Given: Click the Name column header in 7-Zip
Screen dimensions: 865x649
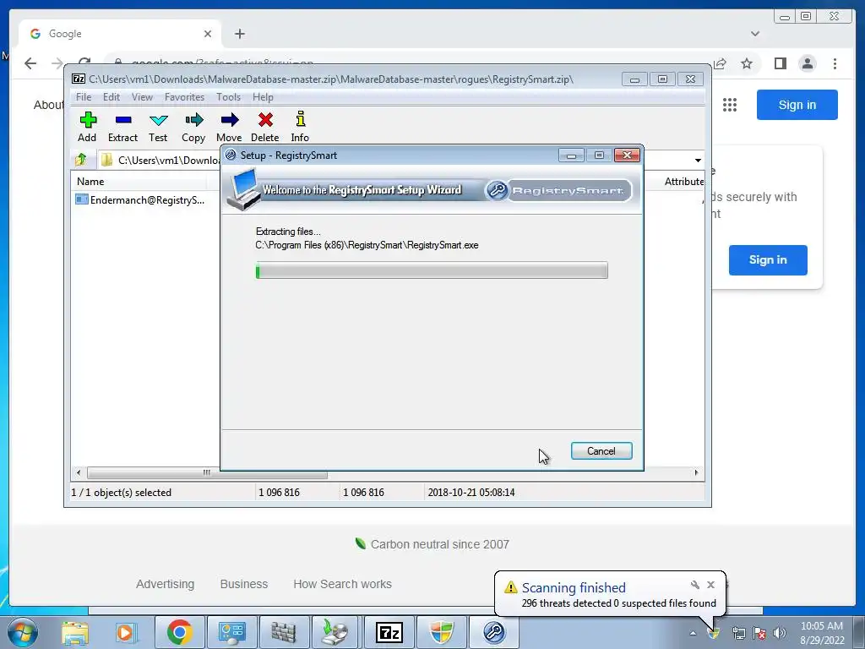Looking at the screenshot, I should pyautogui.click(x=90, y=182).
